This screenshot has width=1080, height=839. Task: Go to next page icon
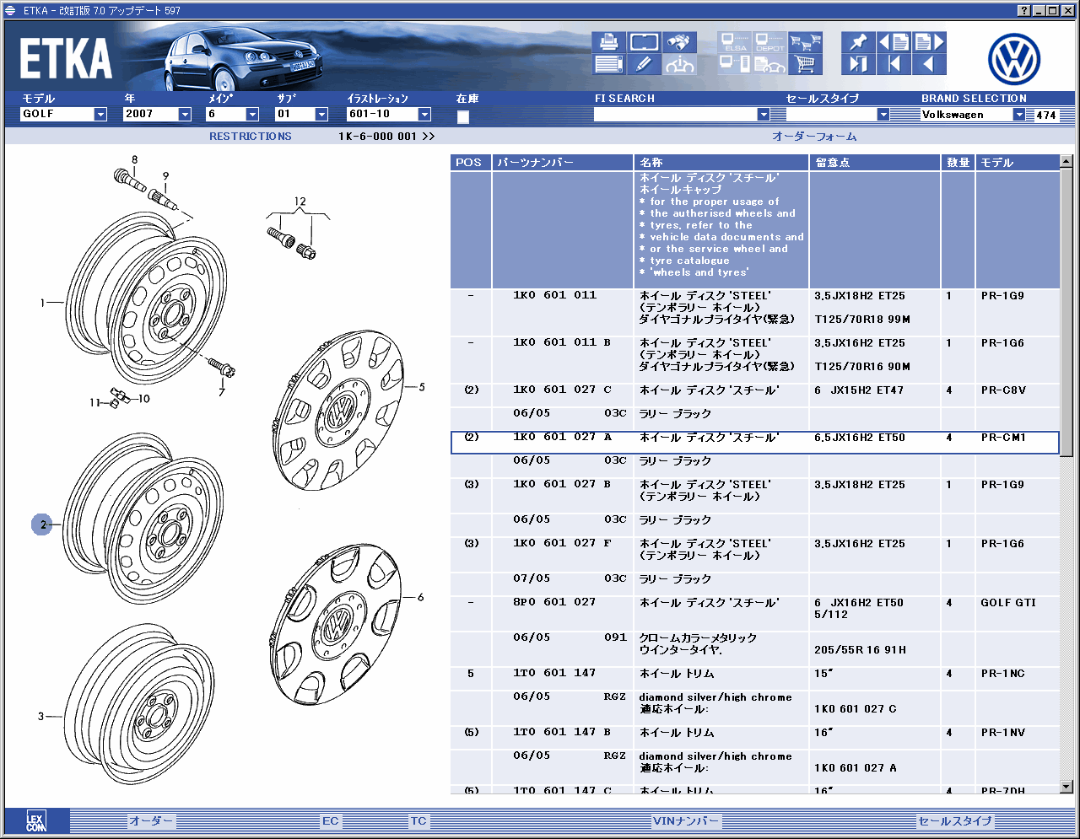929,42
